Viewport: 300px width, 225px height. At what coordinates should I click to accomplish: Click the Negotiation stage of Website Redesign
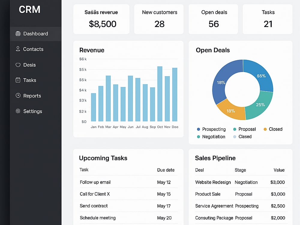click(x=246, y=182)
